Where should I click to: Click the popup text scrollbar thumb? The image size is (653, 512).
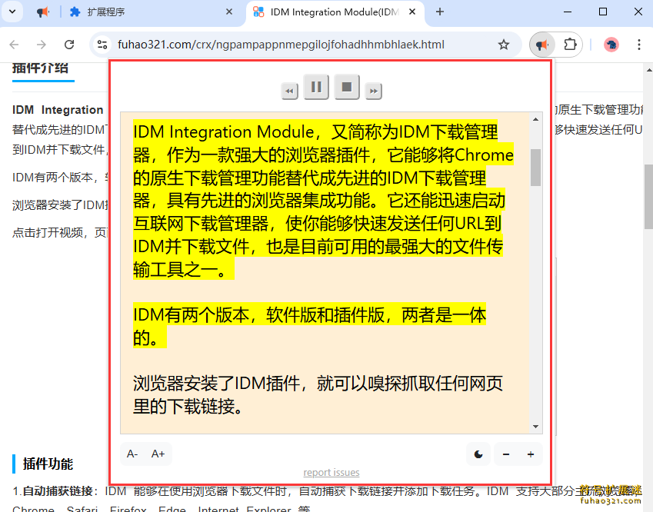tap(535, 168)
